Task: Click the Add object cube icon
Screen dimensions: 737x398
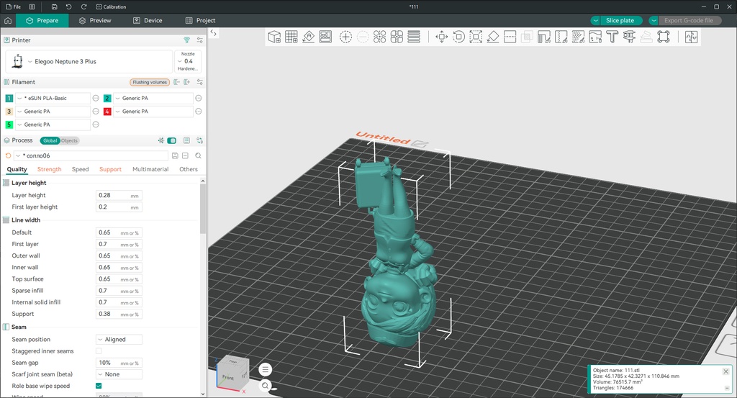Action: (274, 37)
